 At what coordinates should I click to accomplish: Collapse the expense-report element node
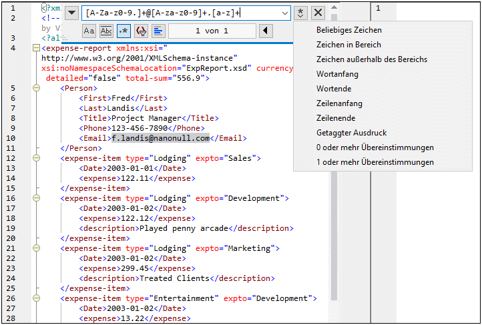pyautogui.click(x=35, y=49)
